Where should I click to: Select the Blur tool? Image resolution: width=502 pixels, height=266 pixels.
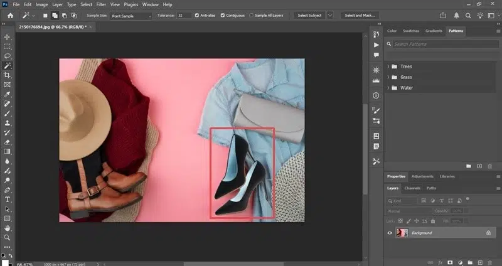(x=7, y=161)
